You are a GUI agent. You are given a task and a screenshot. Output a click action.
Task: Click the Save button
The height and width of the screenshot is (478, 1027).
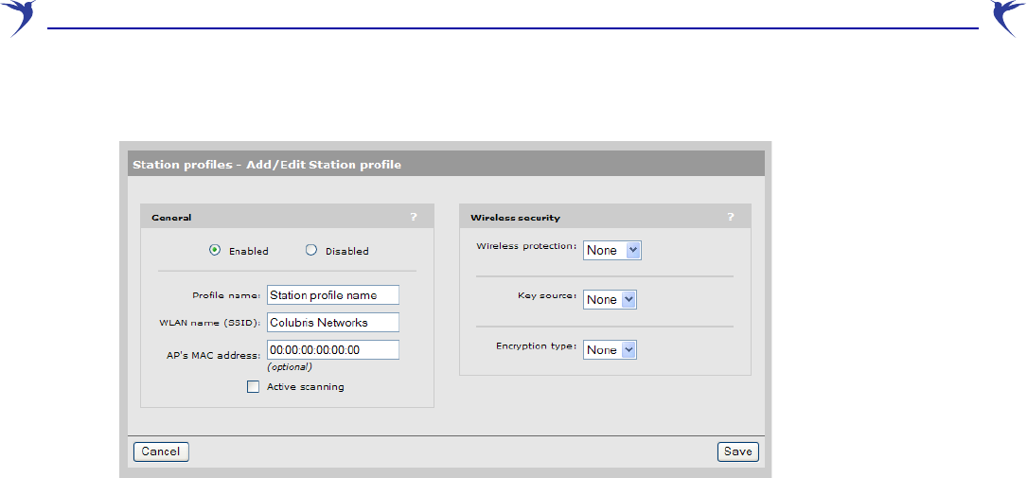point(737,451)
